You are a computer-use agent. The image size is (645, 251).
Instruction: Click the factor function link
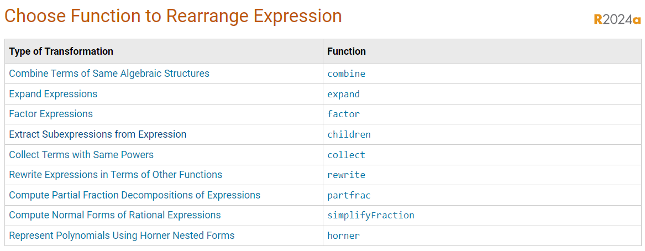[x=343, y=114]
